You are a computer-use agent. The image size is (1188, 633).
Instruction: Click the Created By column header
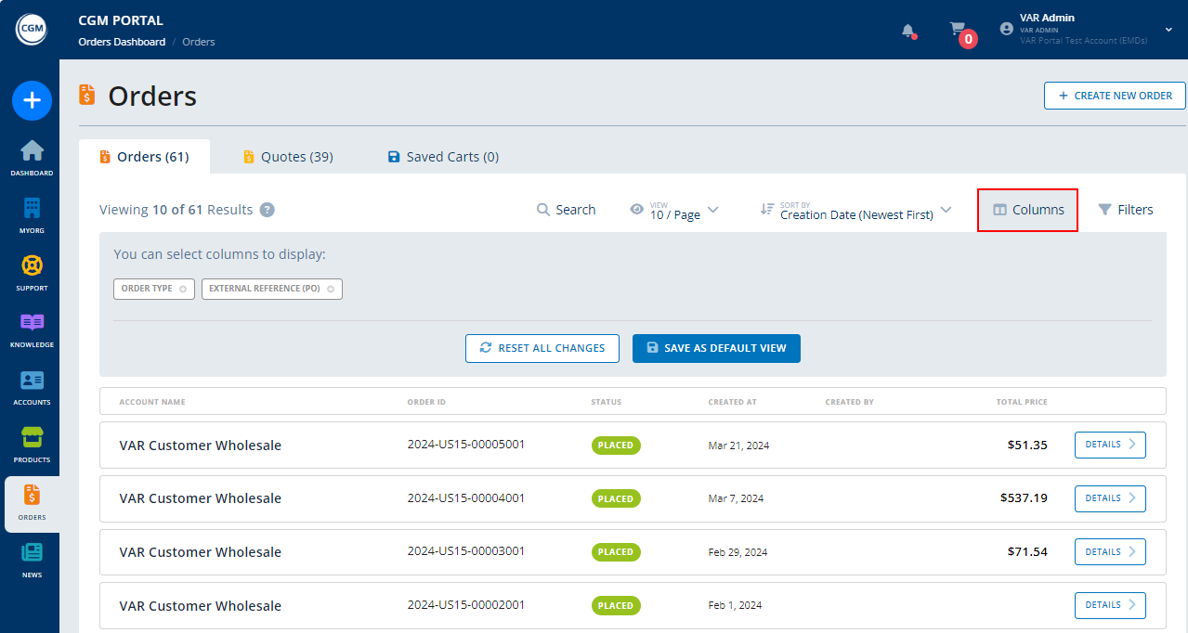(849, 402)
